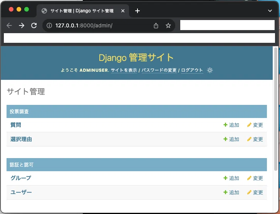The height and width of the screenshot is (214, 280).
Task: Open the ユーザー model link
Action: tap(21, 192)
